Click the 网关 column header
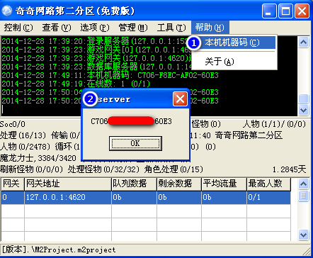This screenshot has width=313, height=258. [13, 184]
